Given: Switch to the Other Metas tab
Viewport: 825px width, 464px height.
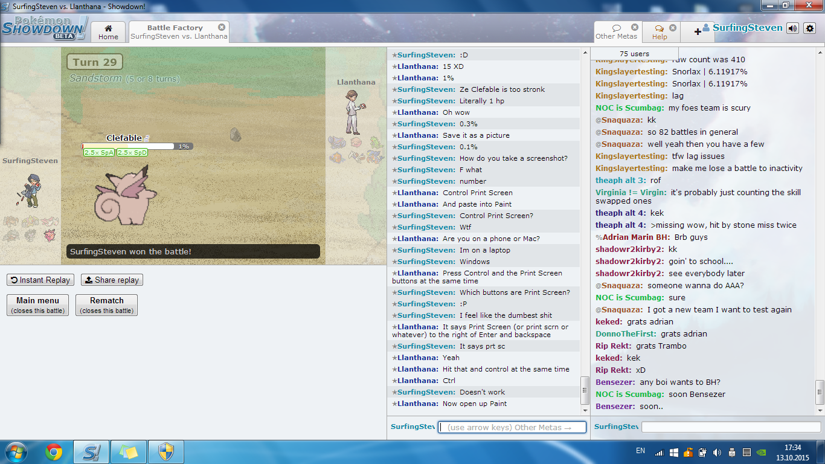Looking at the screenshot, I should [x=616, y=32].
